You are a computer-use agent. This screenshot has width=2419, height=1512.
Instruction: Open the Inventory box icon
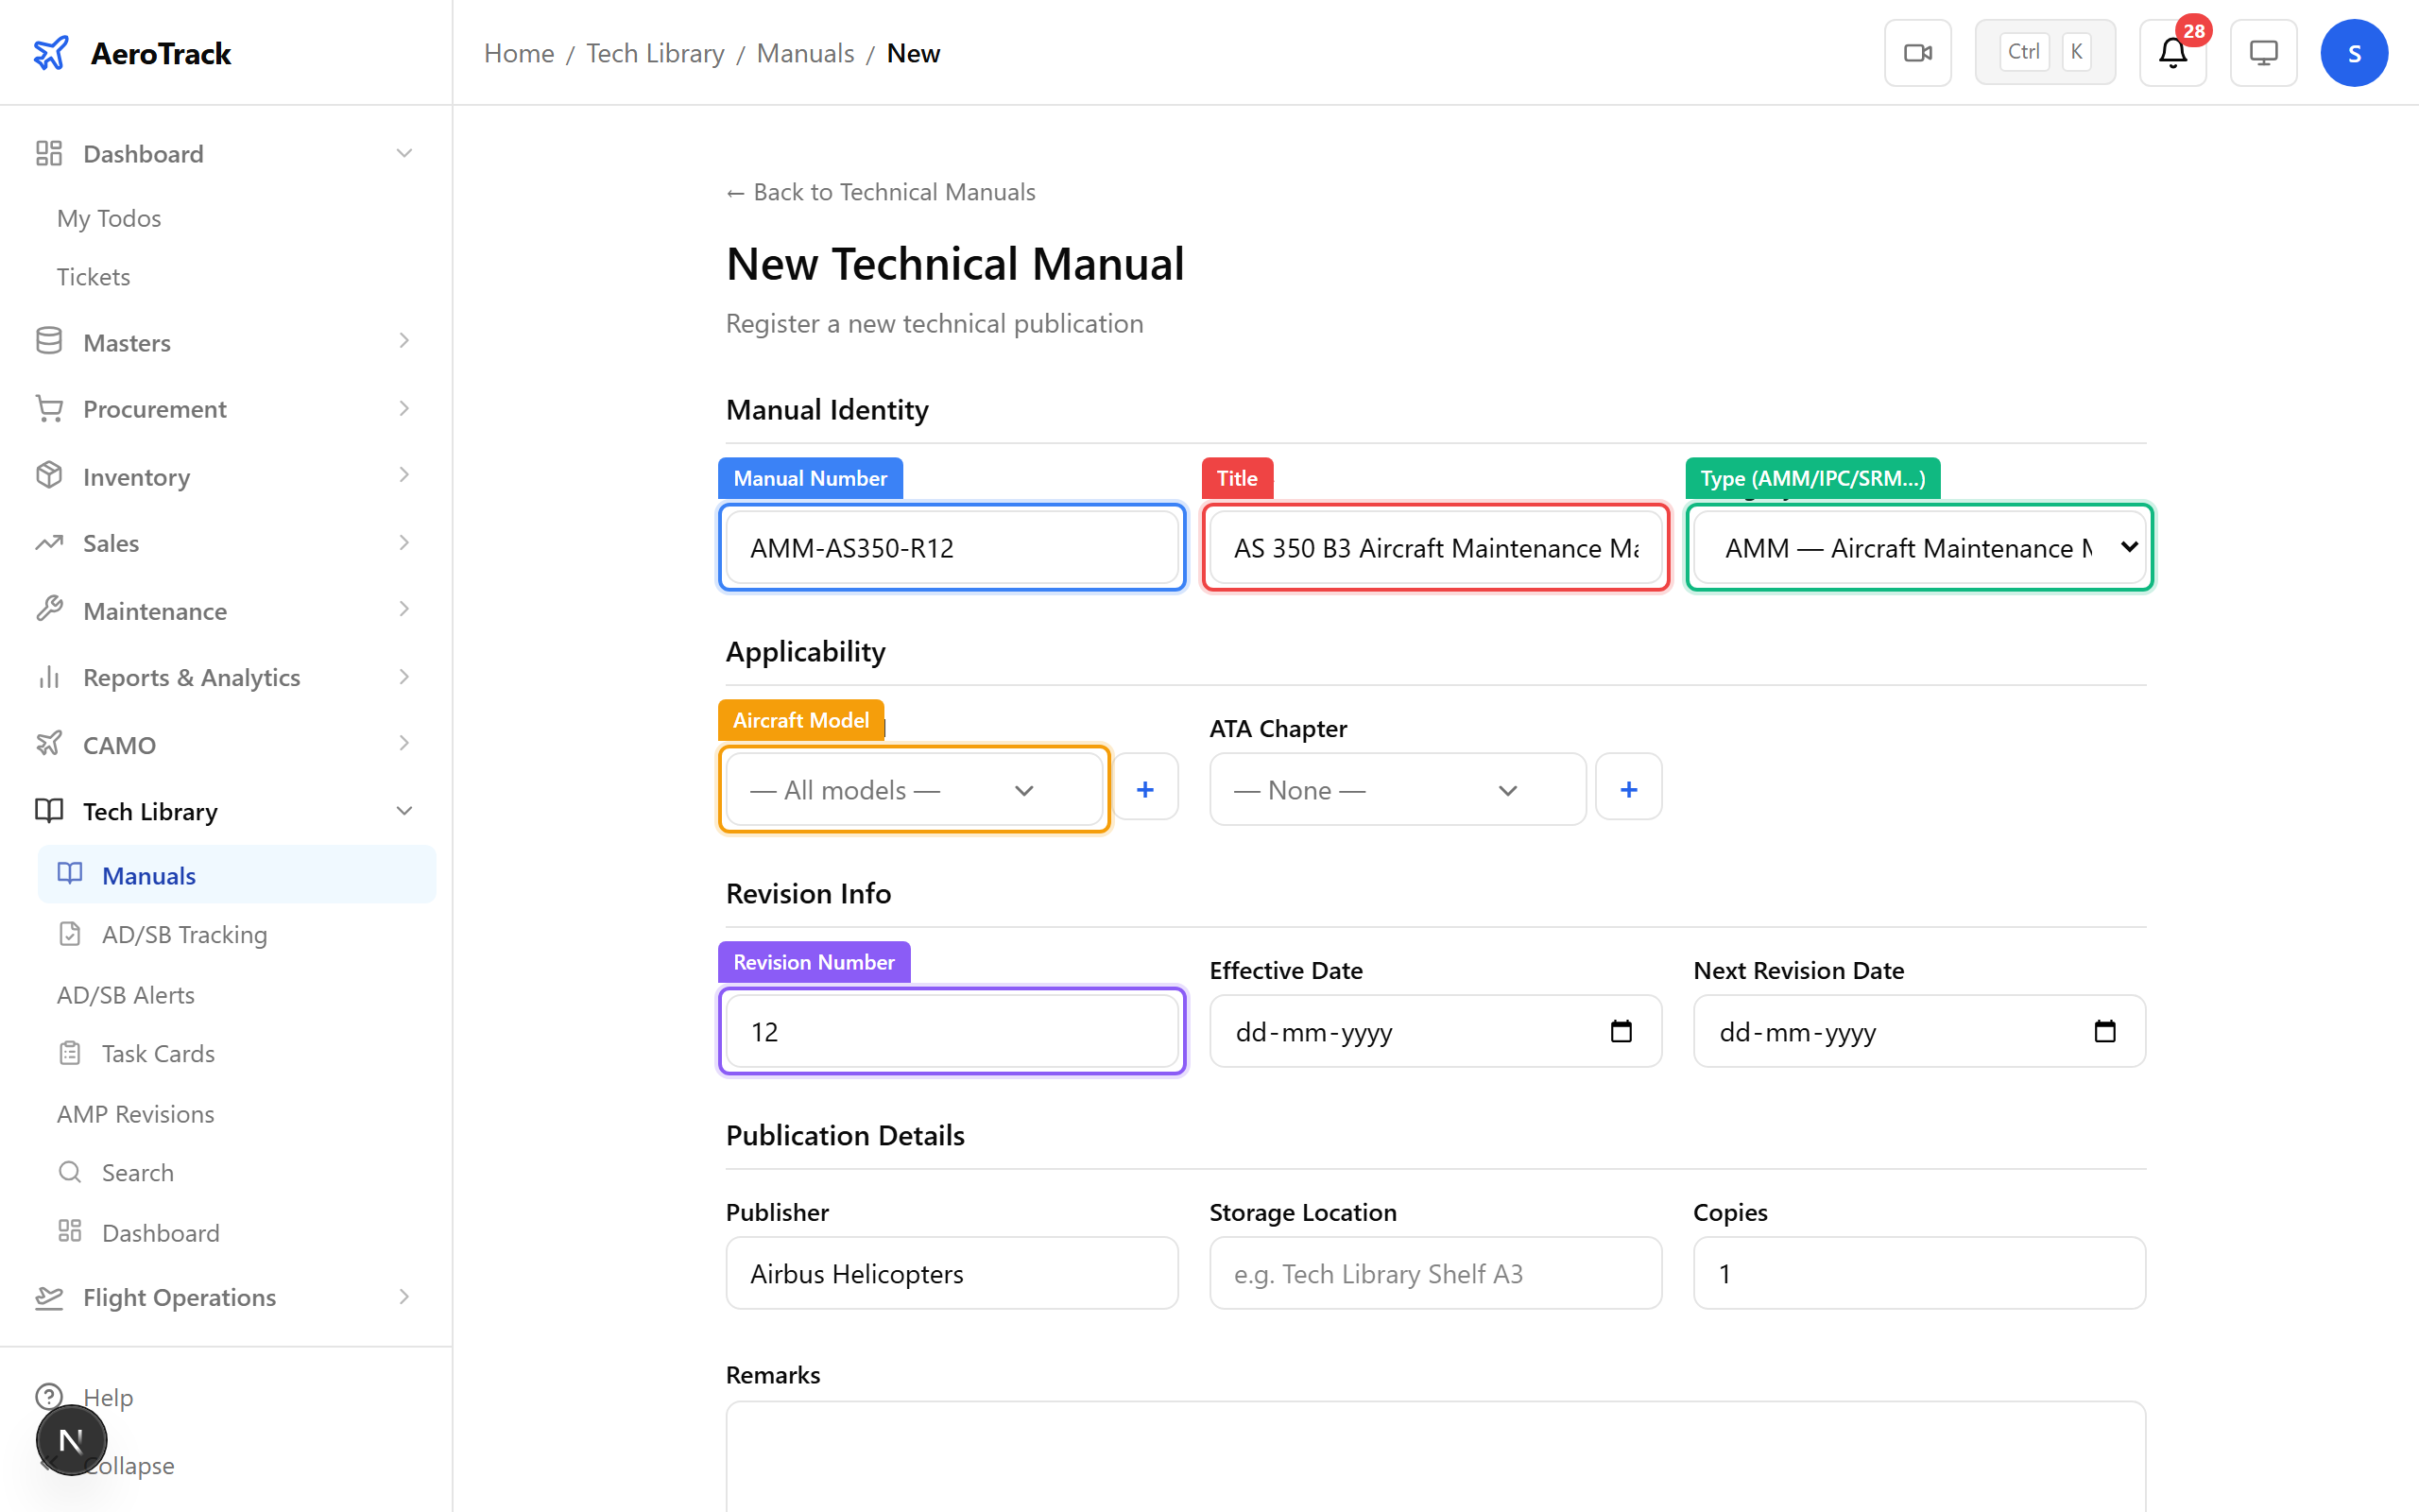[49, 476]
